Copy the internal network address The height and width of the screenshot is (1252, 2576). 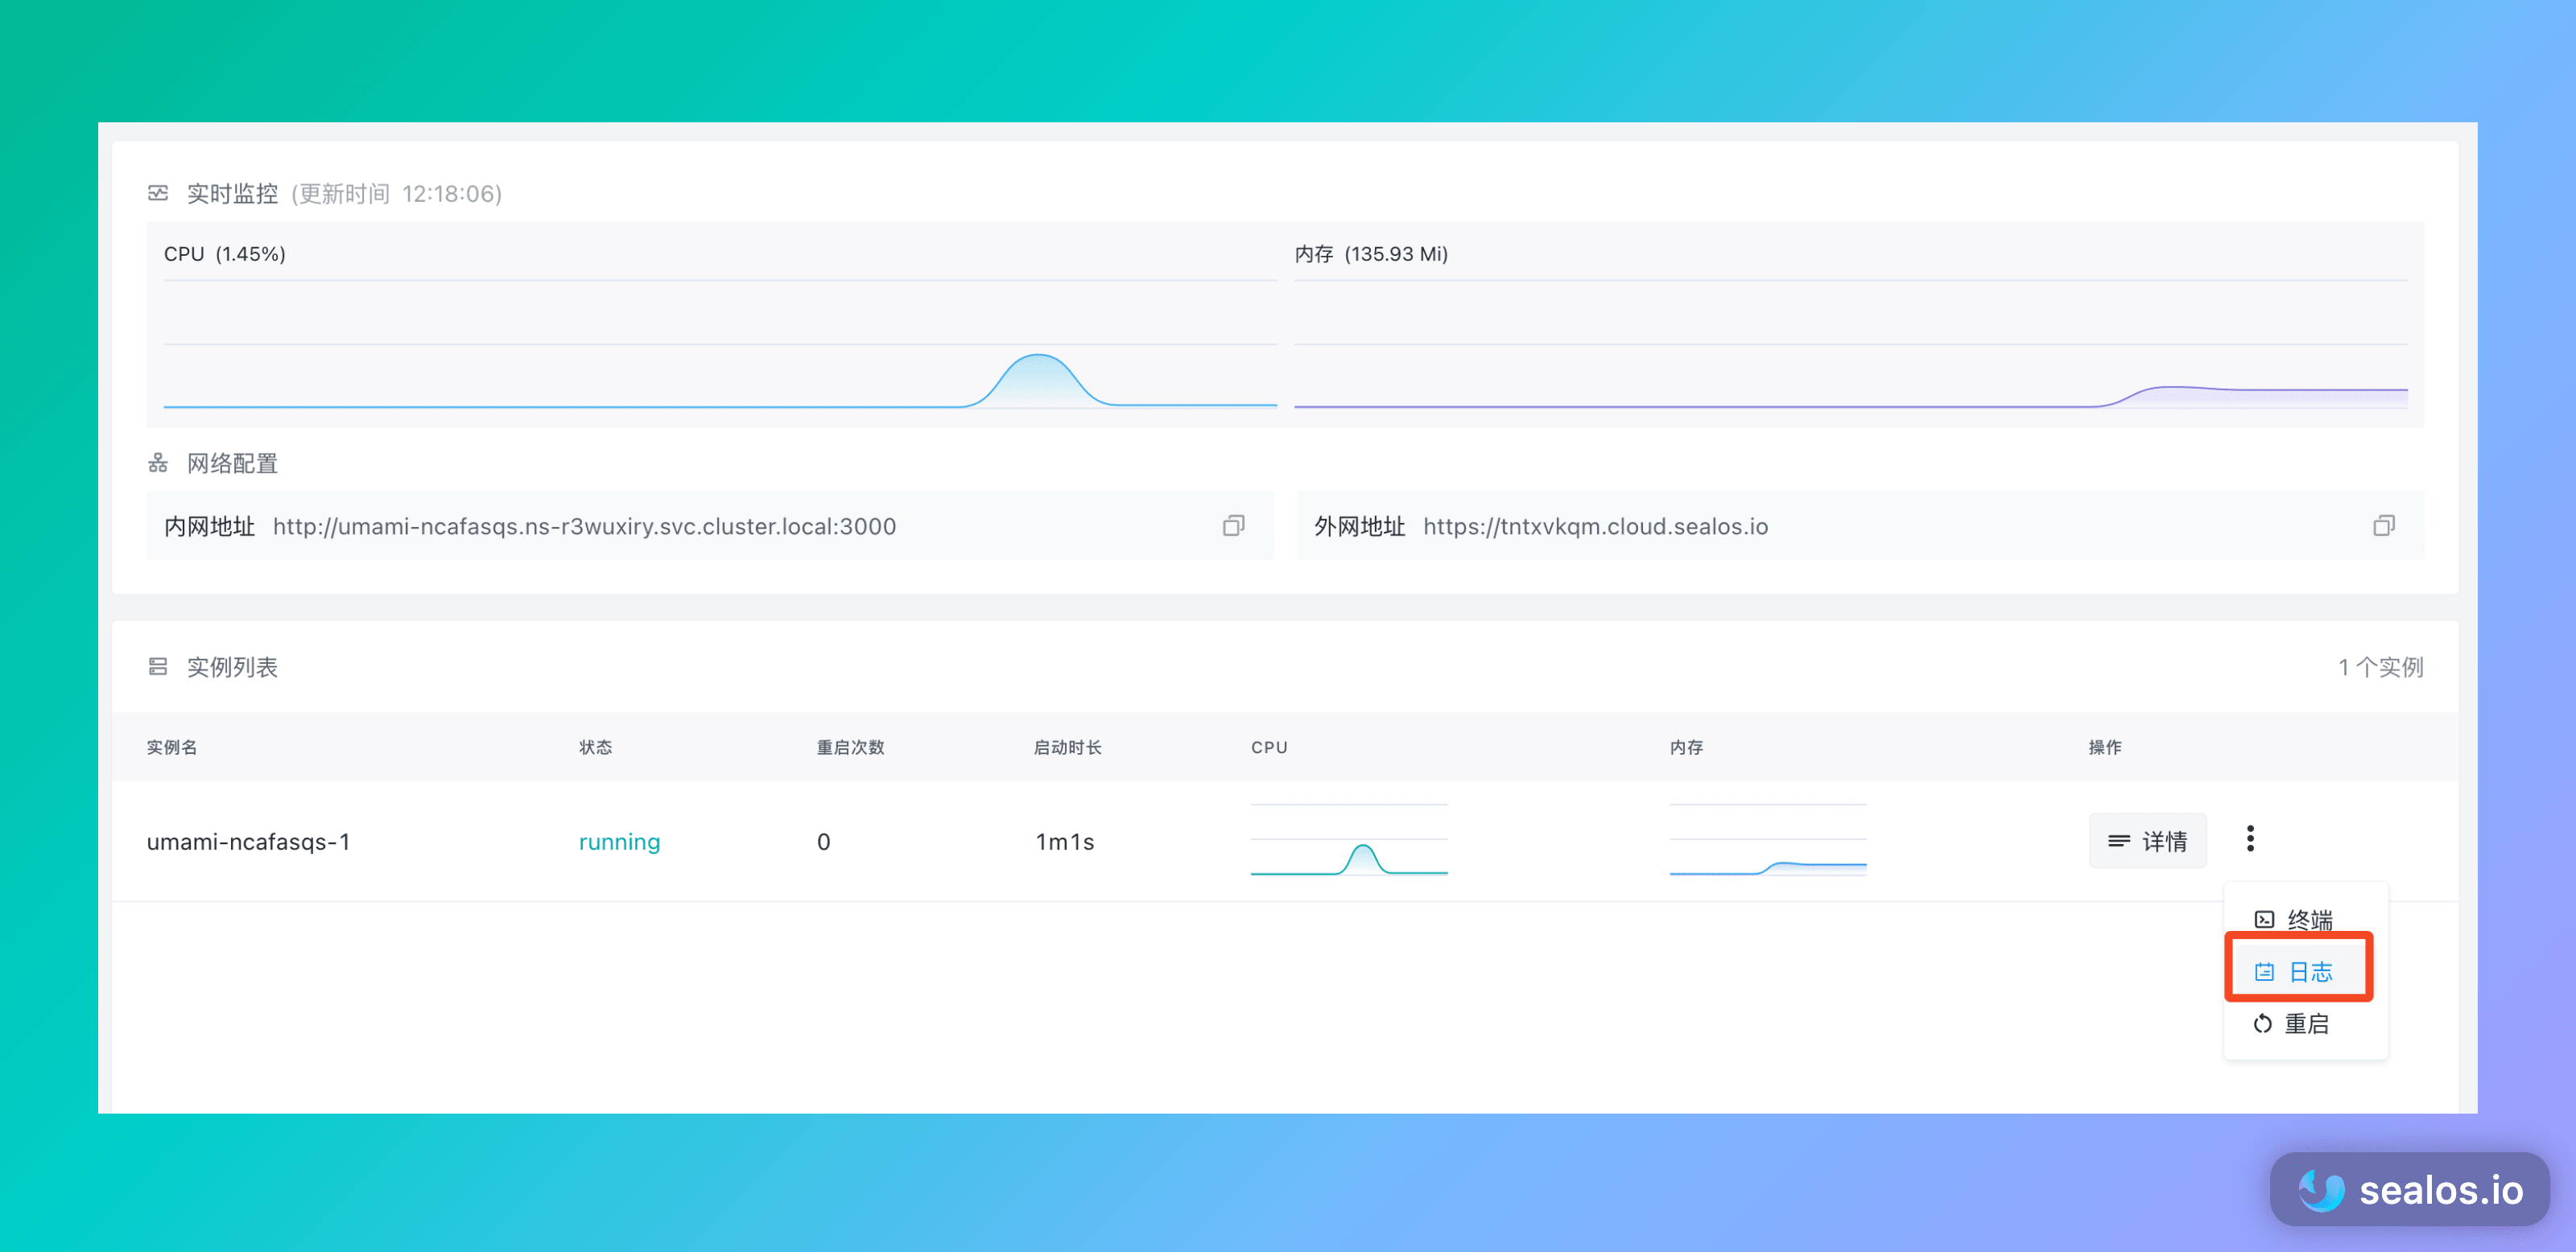click(x=1233, y=525)
